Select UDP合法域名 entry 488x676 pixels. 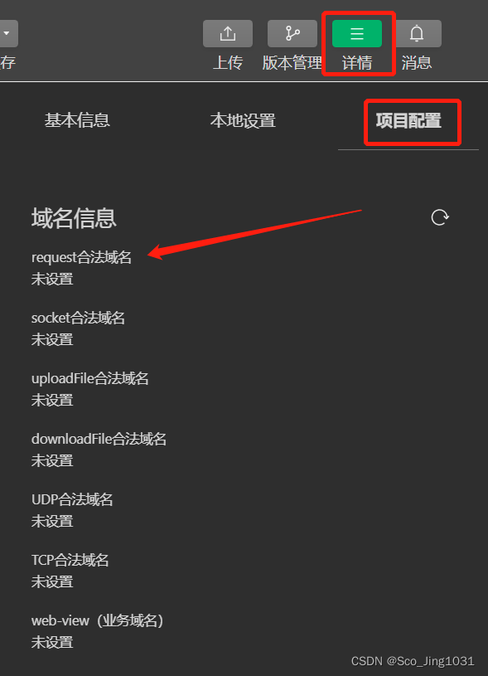click(72, 499)
